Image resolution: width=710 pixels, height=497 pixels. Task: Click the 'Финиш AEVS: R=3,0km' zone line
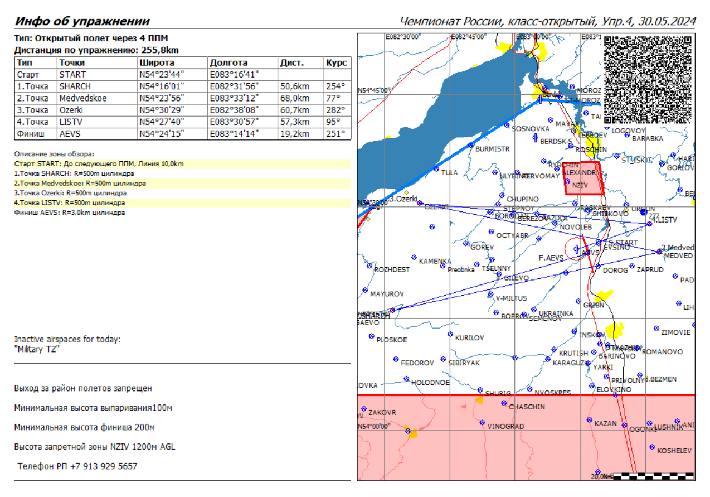70,213
